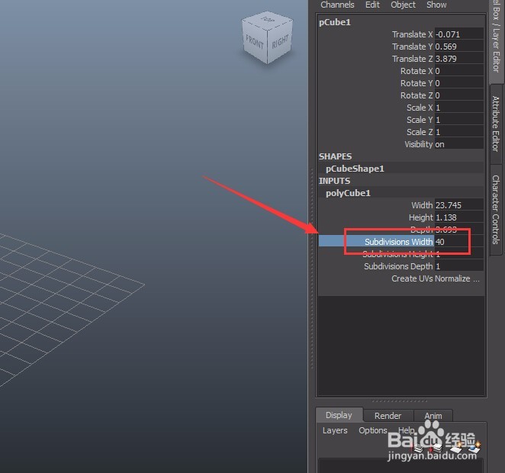Select the Rotate Y channel label
The image size is (505, 473).
pyautogui.click(x=417, y=83)
